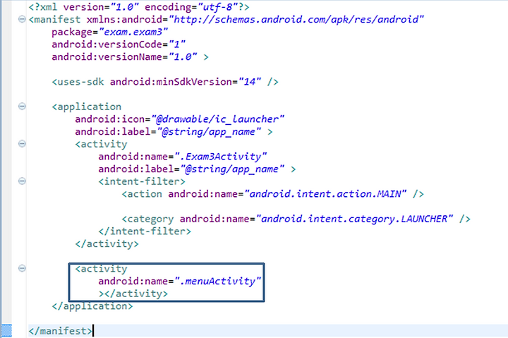The width and height of the screenshot is (508, 338).
Task: Click ".Exam3Activity" name value
Action: 221,157
